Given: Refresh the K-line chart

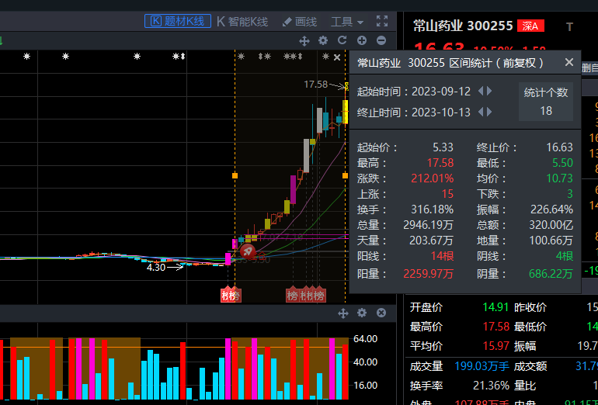Looking at the screenshot, I should pos(342,40).
